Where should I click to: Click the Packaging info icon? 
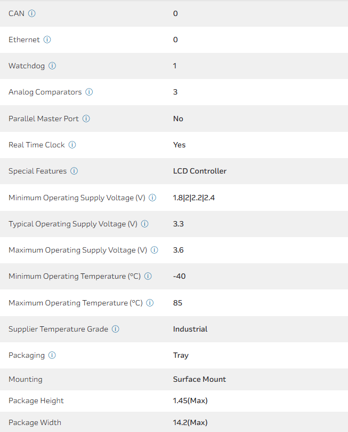[52, 355]
